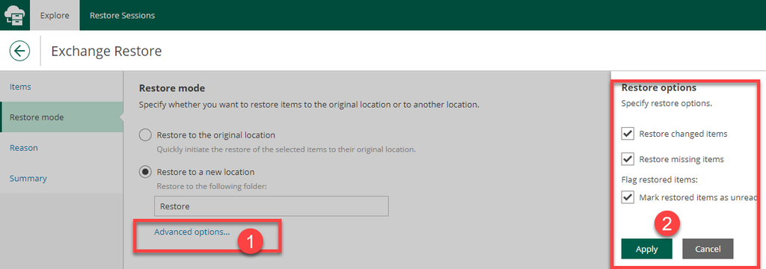Go to the Items wizard step
The height and width of the screenshot is (269, 766).
61,87
